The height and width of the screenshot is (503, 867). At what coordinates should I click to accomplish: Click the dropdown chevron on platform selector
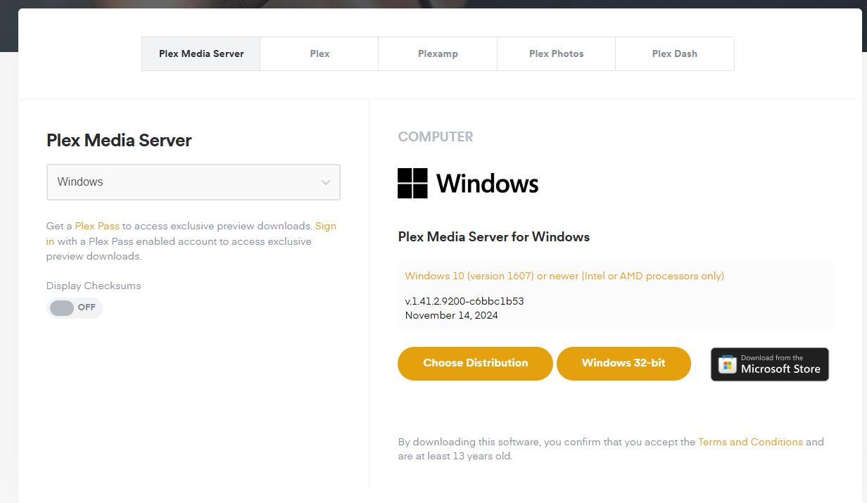325,182
